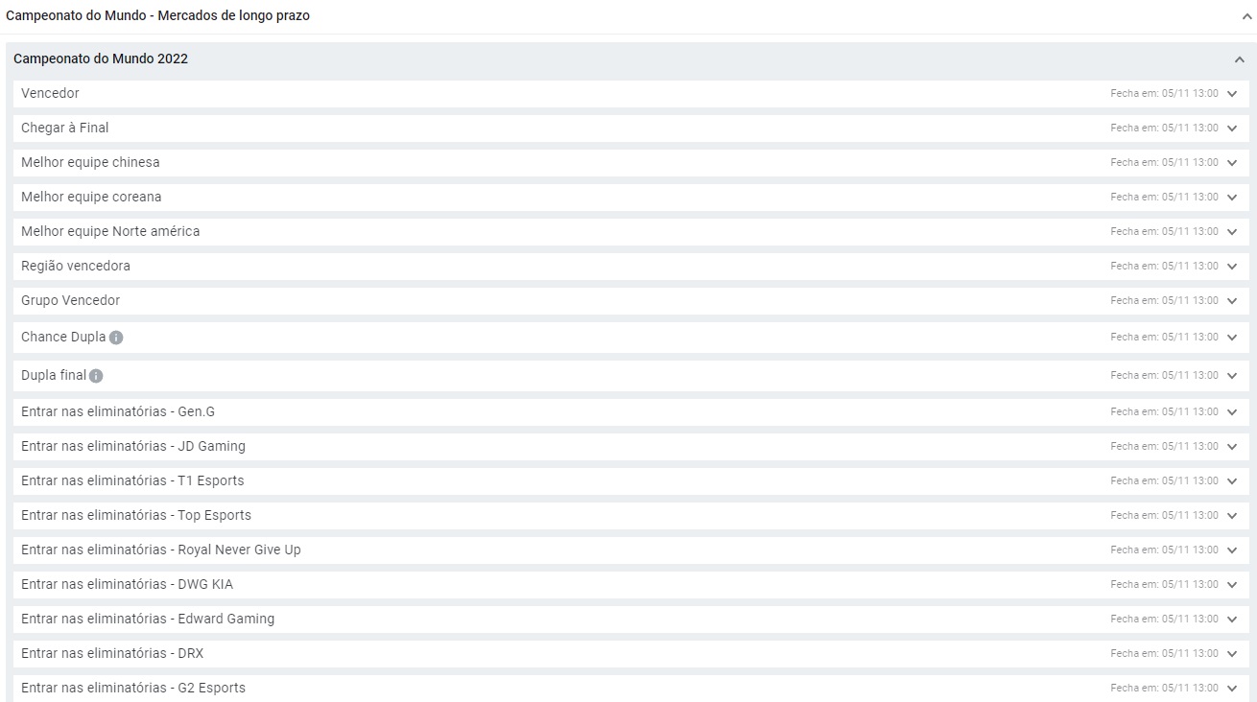Expand the Melhor equipe Norte américa chevron

point(1232,232)
